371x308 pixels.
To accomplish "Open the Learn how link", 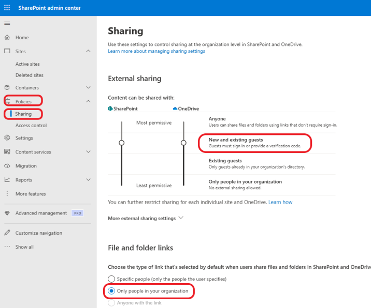I will pos(280,202).
